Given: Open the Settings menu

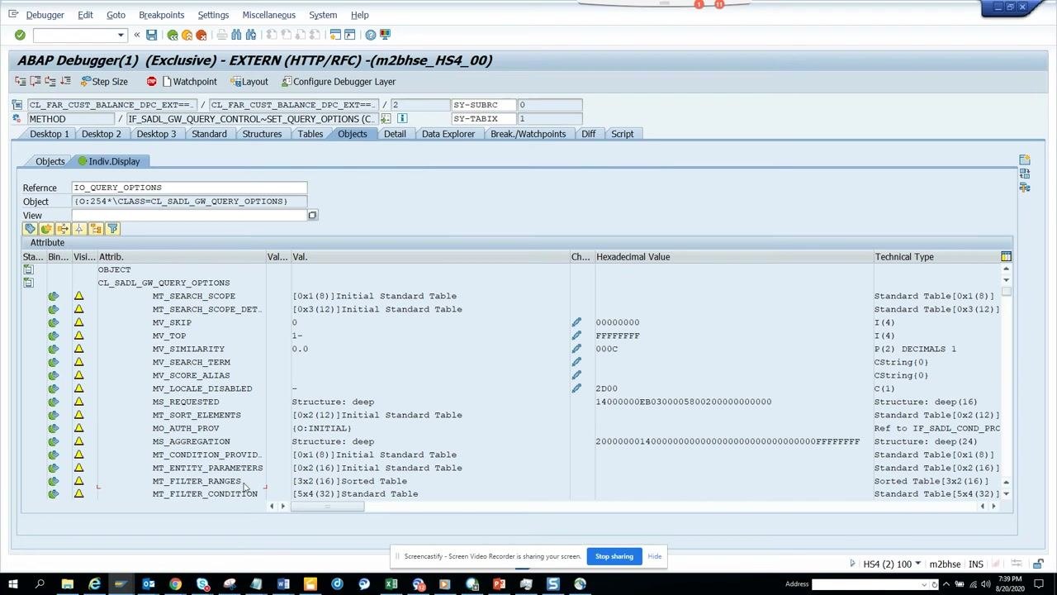Looking at the screenshot, I should click(x=213, y=15).
